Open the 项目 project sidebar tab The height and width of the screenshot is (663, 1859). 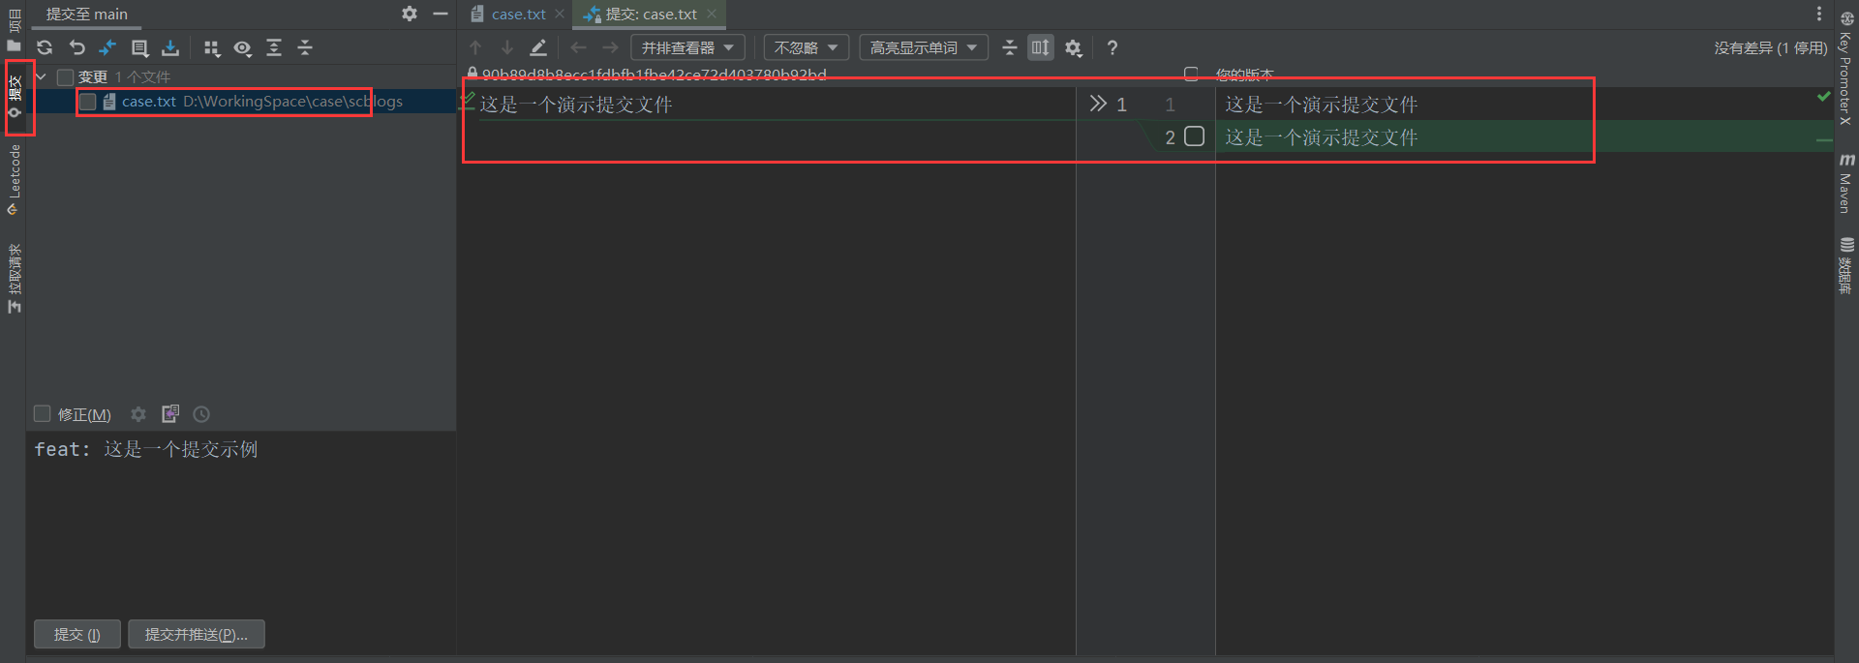tap(15, 29)
